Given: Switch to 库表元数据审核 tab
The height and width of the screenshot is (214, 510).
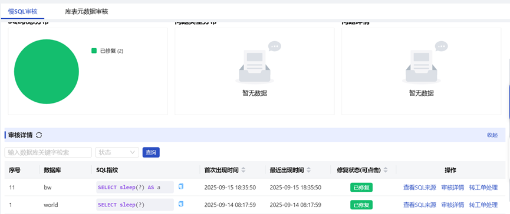Looking at the screenshot, I should (87, 12).
